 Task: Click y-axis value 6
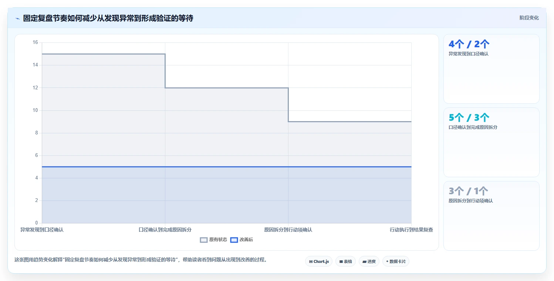pyautogui.click(x=37, y=155)
